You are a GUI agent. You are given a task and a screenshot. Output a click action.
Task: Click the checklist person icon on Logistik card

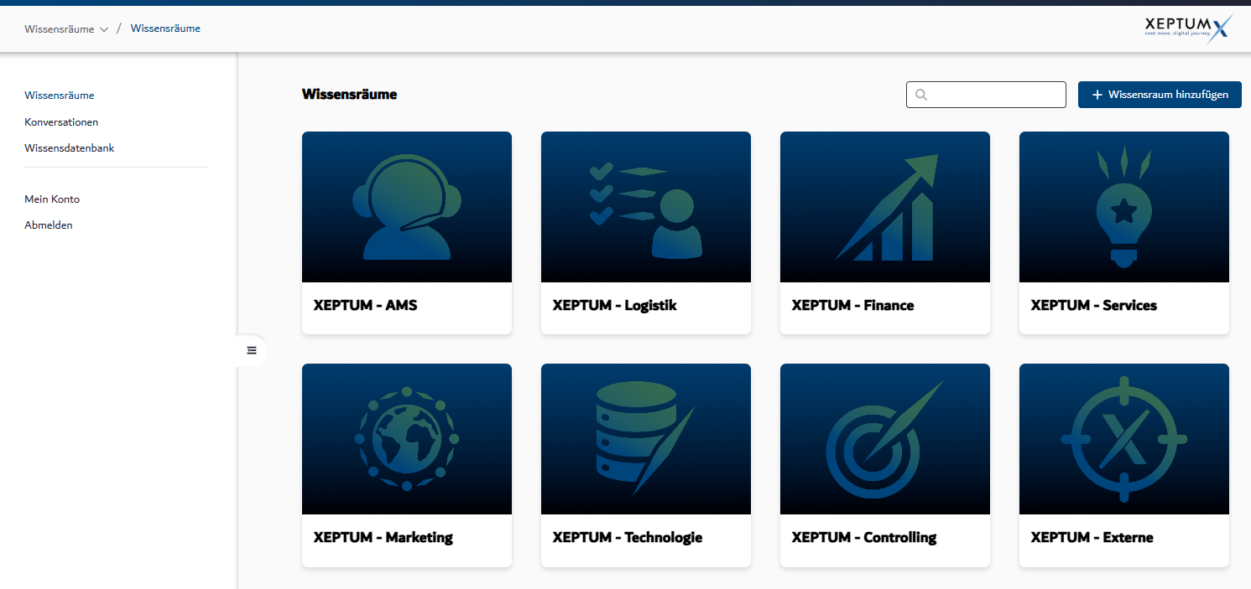click(645, 209)
